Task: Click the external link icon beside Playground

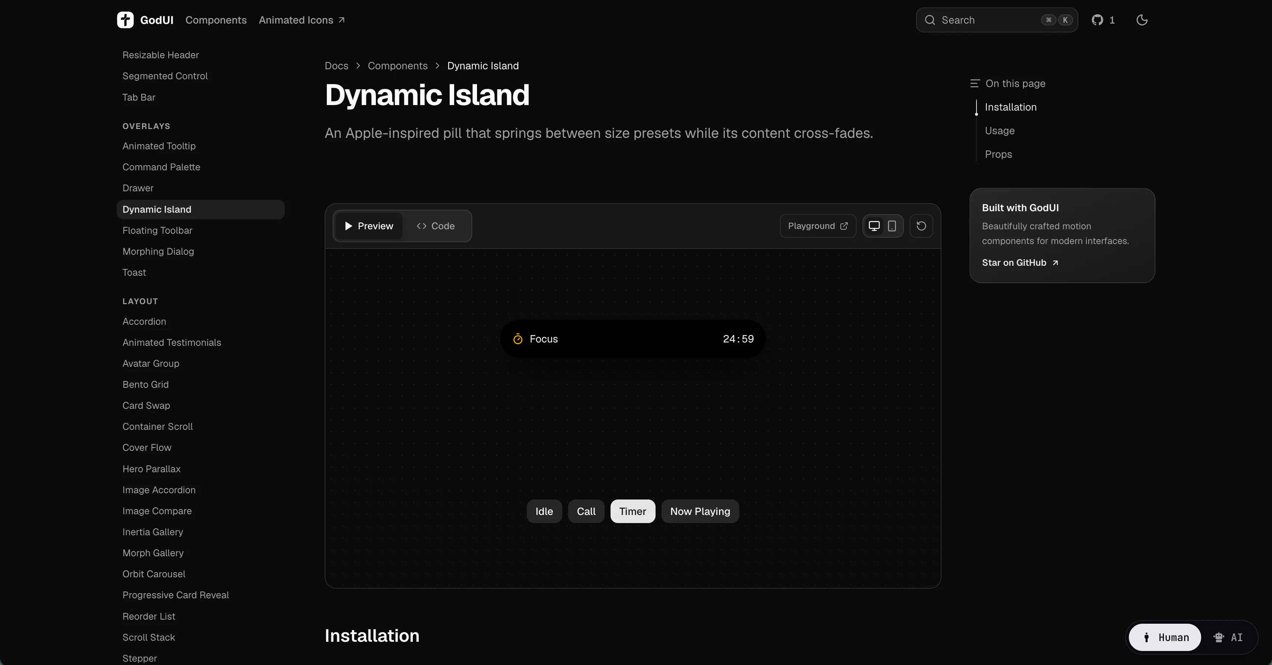Action: (844, 226)
